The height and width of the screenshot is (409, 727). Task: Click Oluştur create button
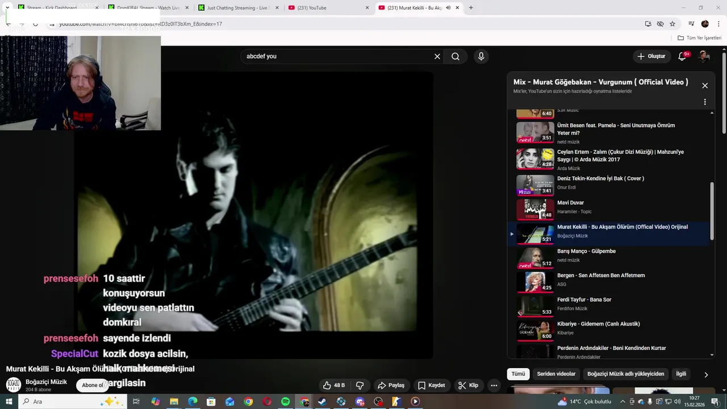pyautogui.click(x=651, y=56)
